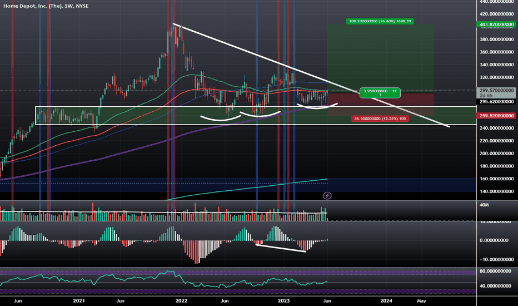Click the 2024 label on time axis
This screenshot has height=306, width=518.
click(386, 300)
